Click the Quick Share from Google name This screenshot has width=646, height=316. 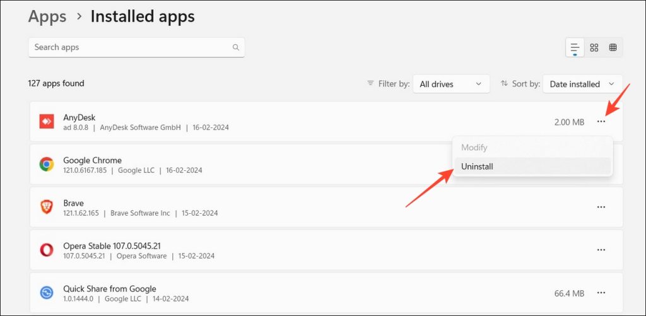[110, 289]
